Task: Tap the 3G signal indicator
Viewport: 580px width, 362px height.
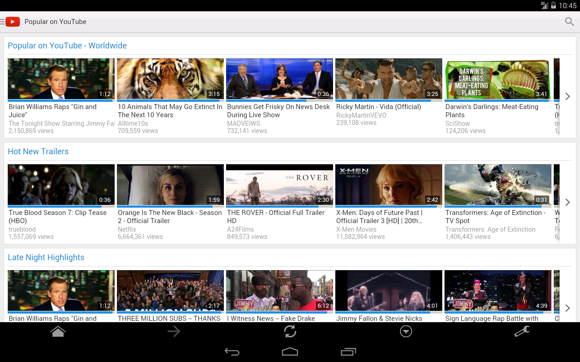Action: (x=544, y=5)
